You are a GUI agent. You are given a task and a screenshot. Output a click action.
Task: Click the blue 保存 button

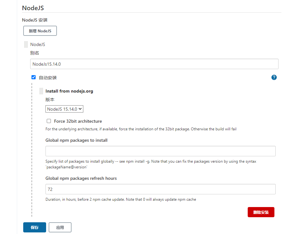[35, 227]
